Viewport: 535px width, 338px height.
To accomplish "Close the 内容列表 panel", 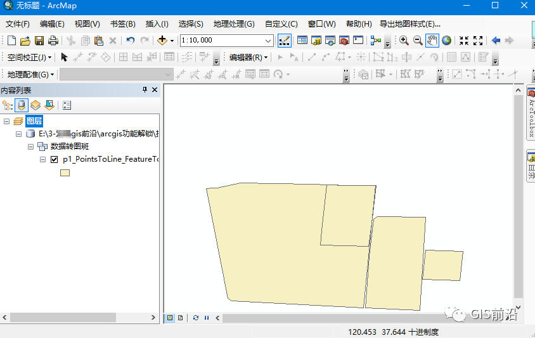I will click(x=155, y=90).
